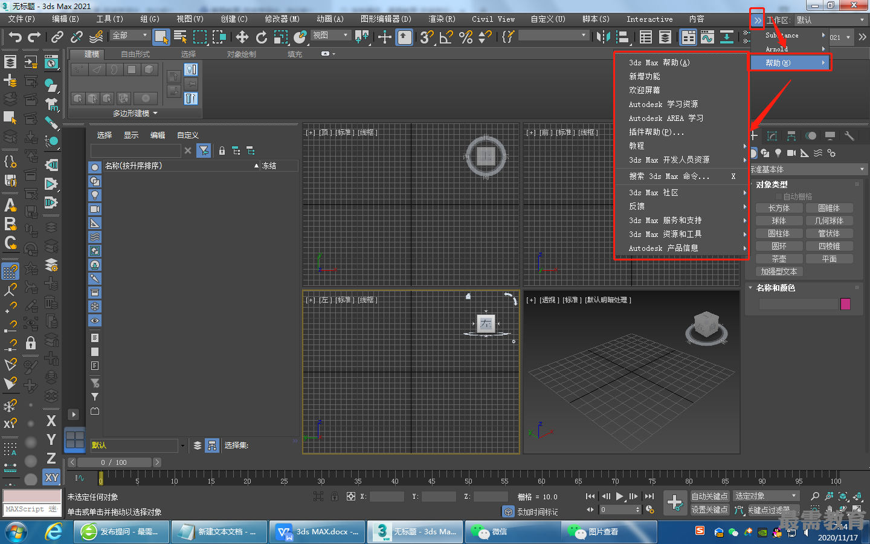Toggle the 3D Snaps button
Image resolution: width=870 pixels, height=544 pixels.
coord(427,37)
